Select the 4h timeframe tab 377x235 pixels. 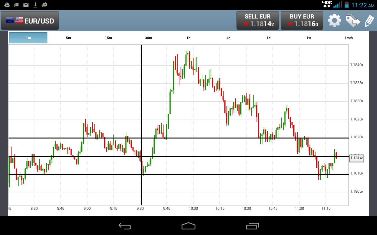229,38
